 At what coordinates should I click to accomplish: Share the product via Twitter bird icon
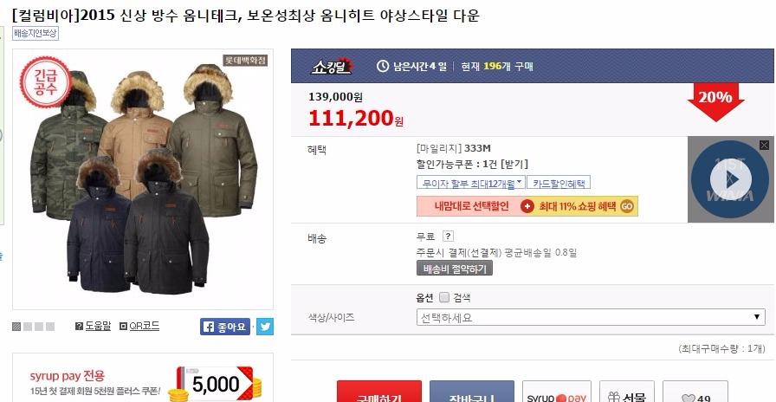coord(265,327)
